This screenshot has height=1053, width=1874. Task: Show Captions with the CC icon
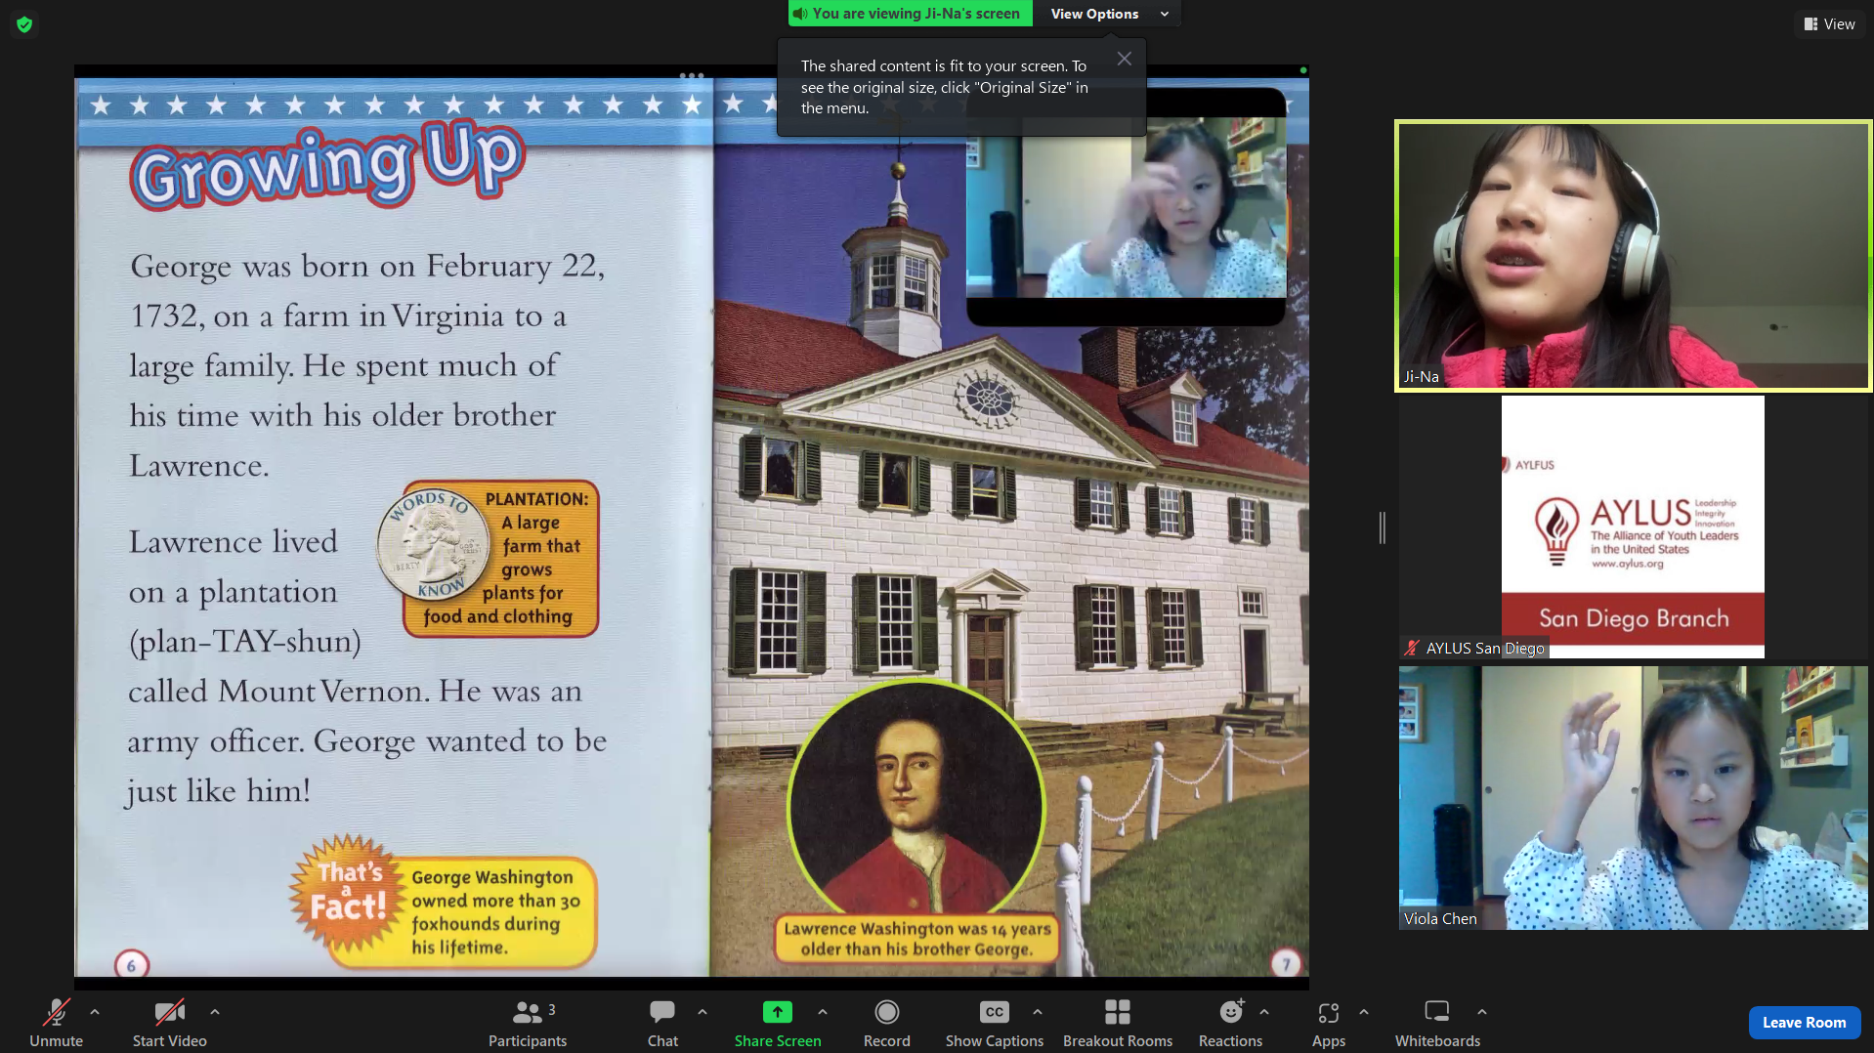tap(995, 1012)
